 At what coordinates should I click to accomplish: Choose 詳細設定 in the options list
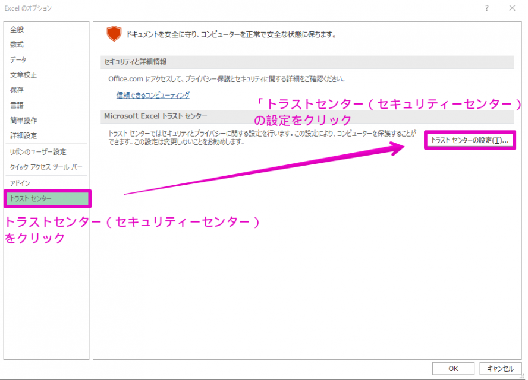pos(24,135)
